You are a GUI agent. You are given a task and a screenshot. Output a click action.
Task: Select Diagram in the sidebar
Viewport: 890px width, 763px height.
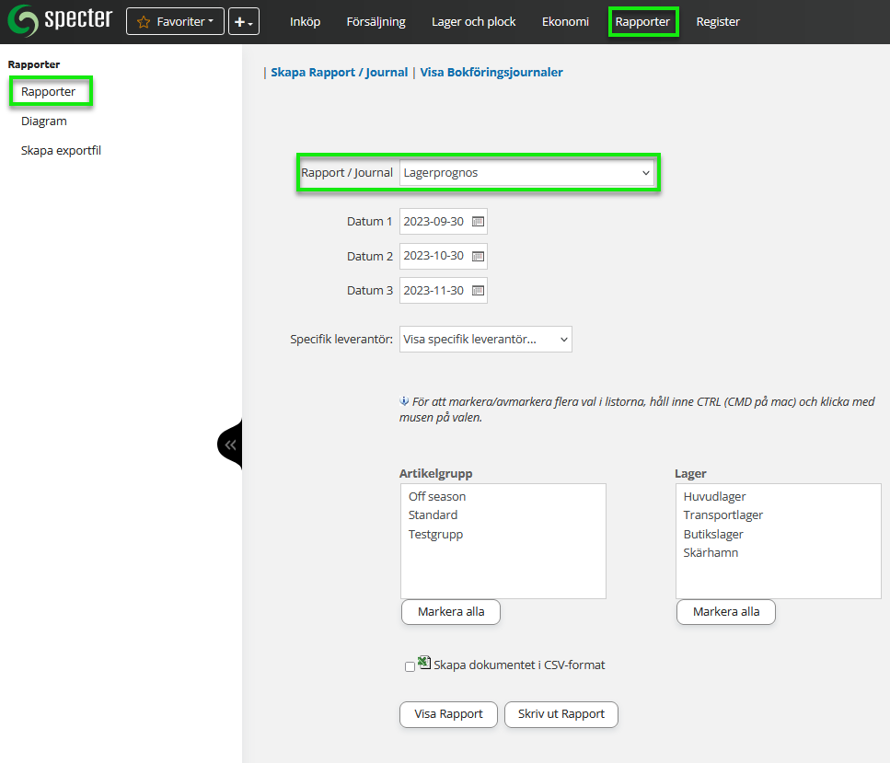[44, 121]
